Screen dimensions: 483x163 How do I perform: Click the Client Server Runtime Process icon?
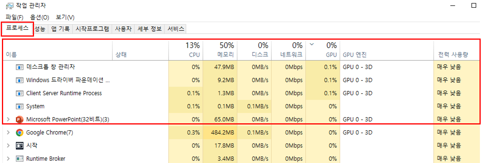(x=20, y=93)
